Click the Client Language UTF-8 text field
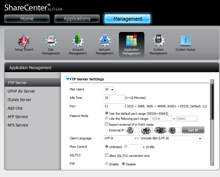Viewport: 220px width, 177px height. [118, 138]
